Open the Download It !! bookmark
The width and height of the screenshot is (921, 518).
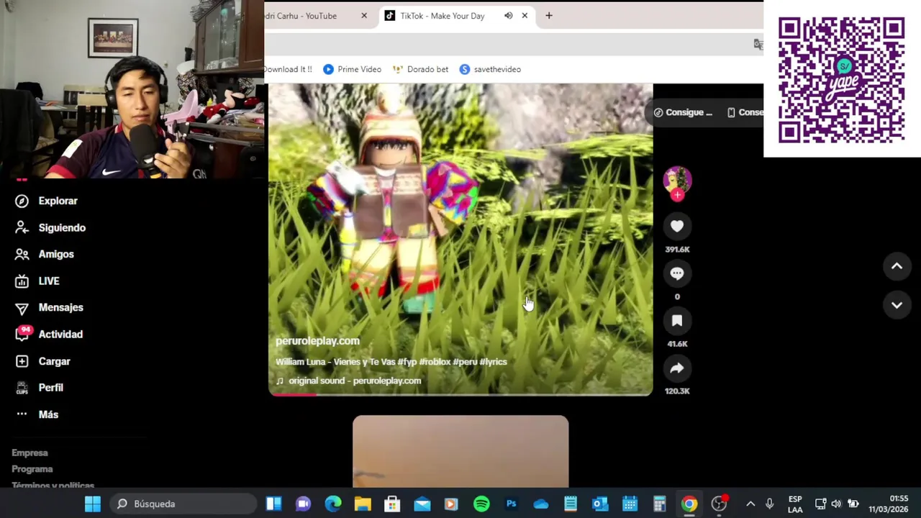pos(289,69)
